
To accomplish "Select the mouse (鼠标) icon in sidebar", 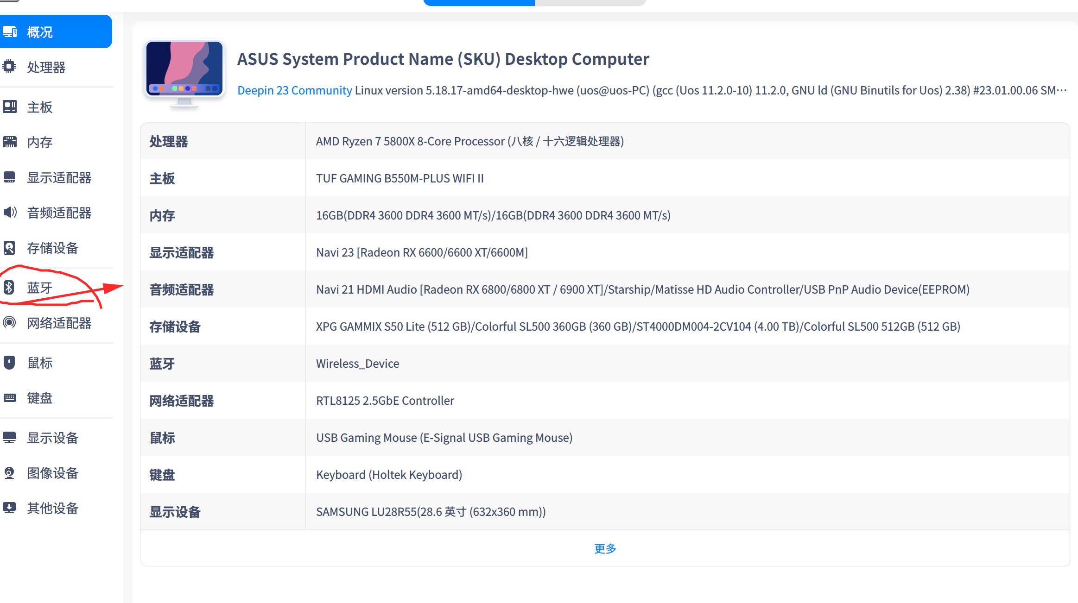I will [9, 363].
